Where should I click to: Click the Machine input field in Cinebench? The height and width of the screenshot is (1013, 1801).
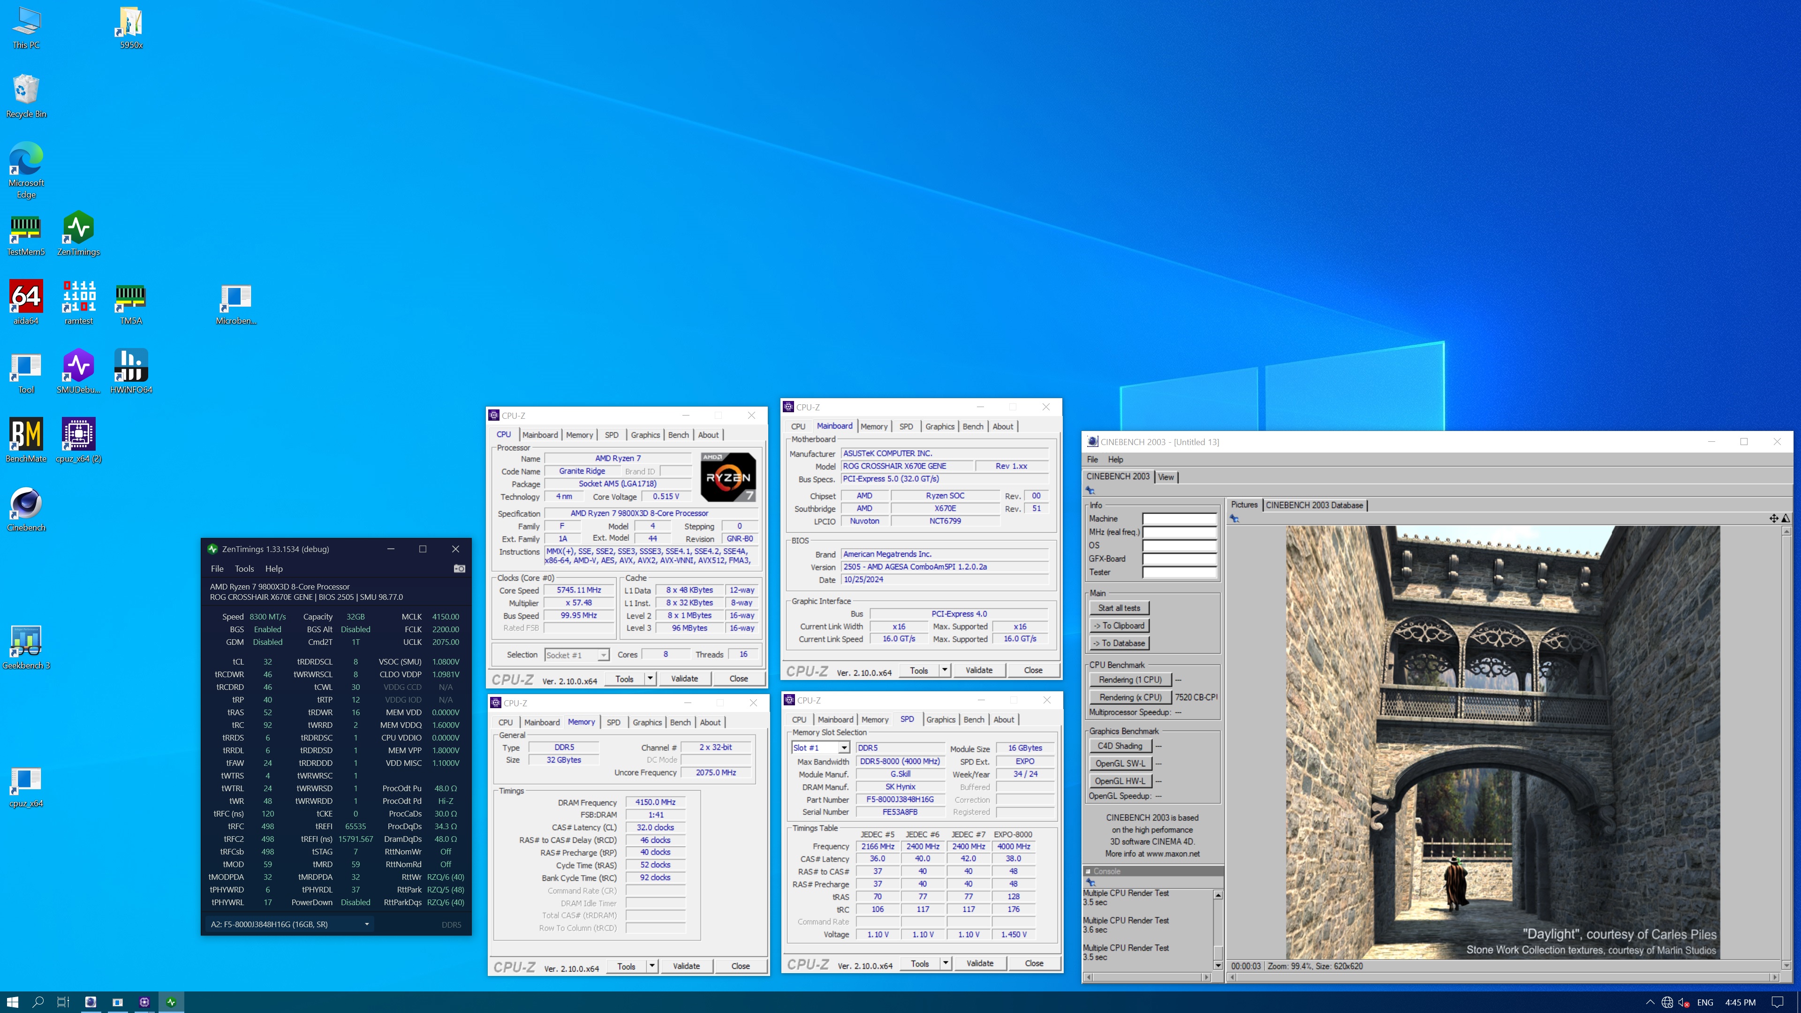(1180, 519)
